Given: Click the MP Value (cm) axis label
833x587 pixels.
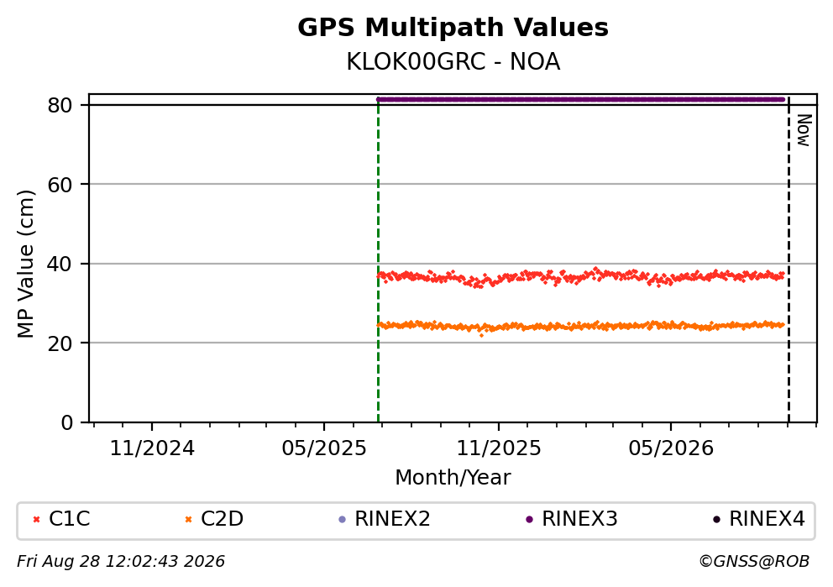Looking at the screenshot, I should [x=25, y=264].
